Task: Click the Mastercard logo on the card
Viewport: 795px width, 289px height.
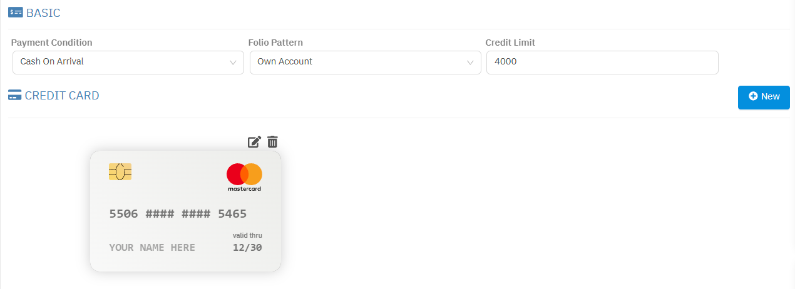Action: click(x=244, y=176)
